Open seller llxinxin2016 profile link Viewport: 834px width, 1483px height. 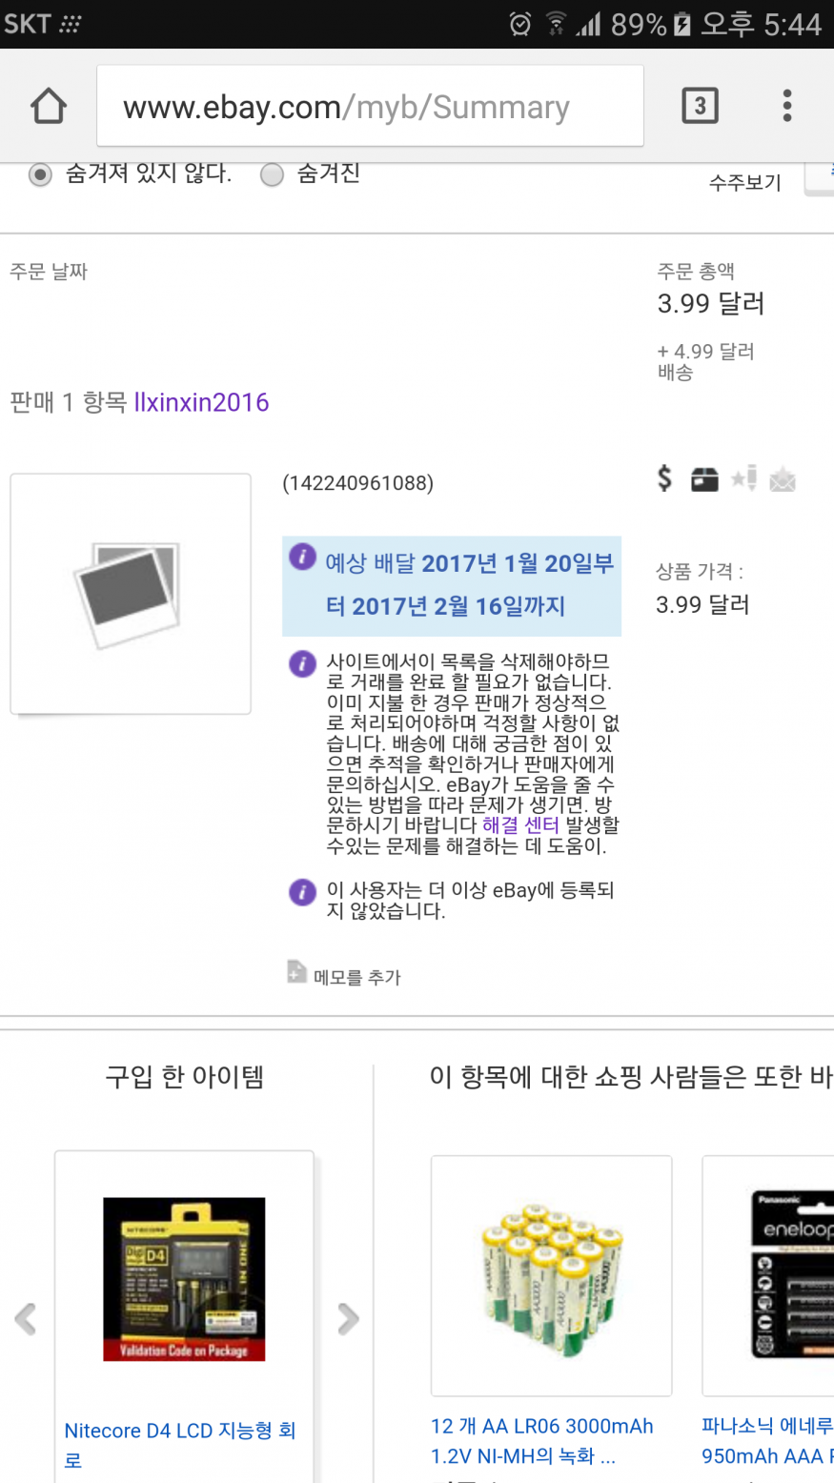[x=201, y=402]
